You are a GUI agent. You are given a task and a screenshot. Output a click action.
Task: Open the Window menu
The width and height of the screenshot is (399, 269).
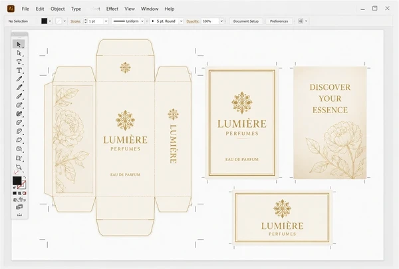(150, 9)
